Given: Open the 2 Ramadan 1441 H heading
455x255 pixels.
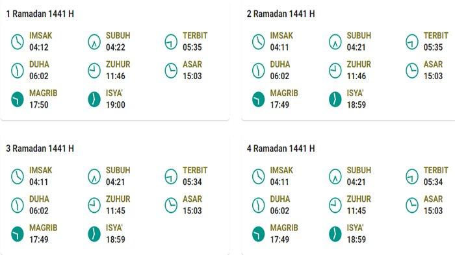Looking at the screenshot, I should [x=281, y=14].
